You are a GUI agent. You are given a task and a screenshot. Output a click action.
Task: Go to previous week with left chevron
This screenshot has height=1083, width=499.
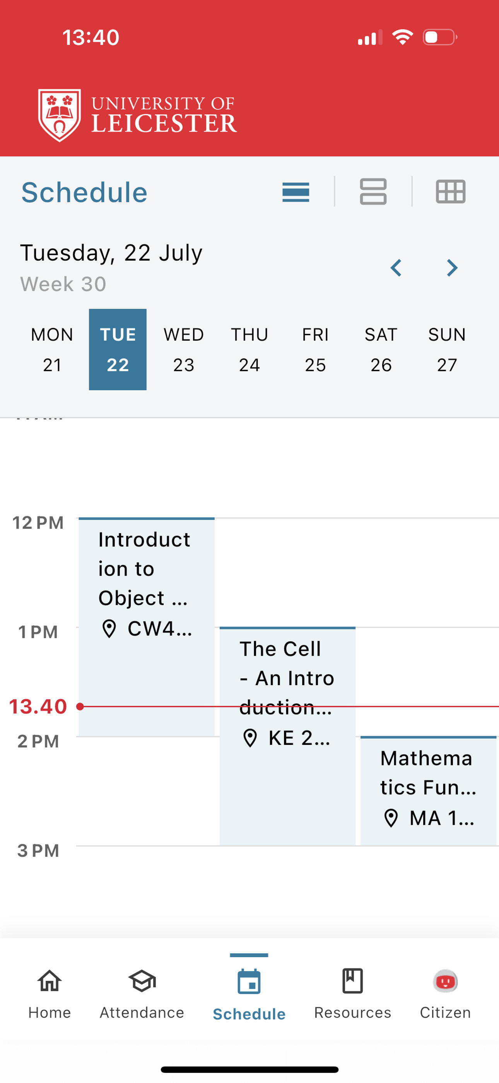(x=396, y=268)
